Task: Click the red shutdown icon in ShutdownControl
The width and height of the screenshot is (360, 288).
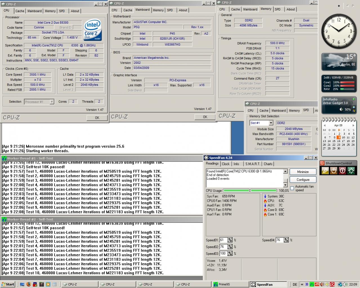Action: [x=342, y=170]
